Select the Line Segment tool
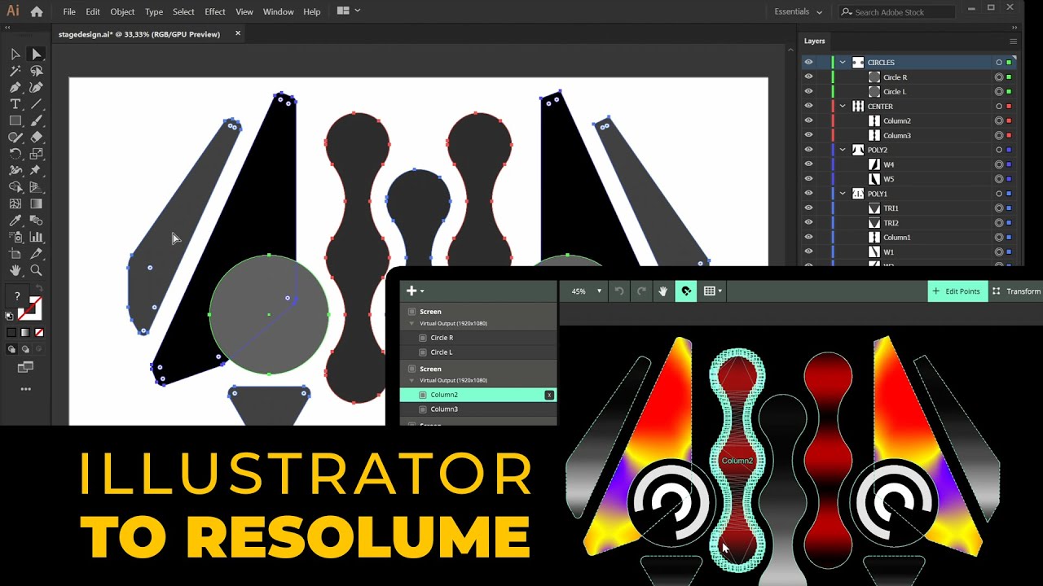 pyautogui.click(x=36, y=104)
